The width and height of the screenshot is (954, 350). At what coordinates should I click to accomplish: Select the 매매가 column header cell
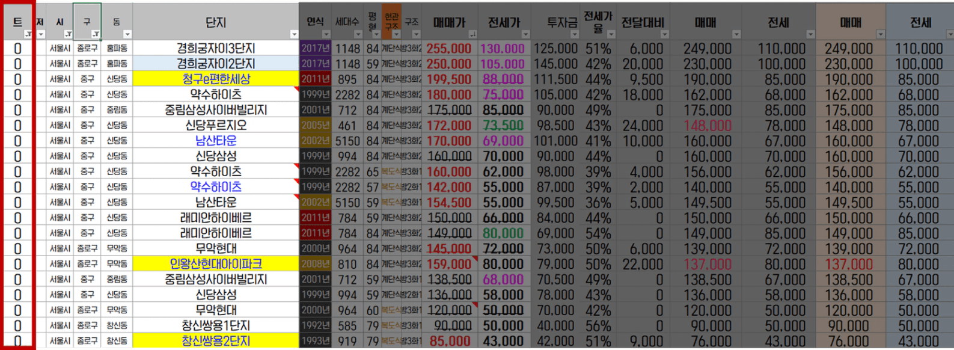point(450,22)
